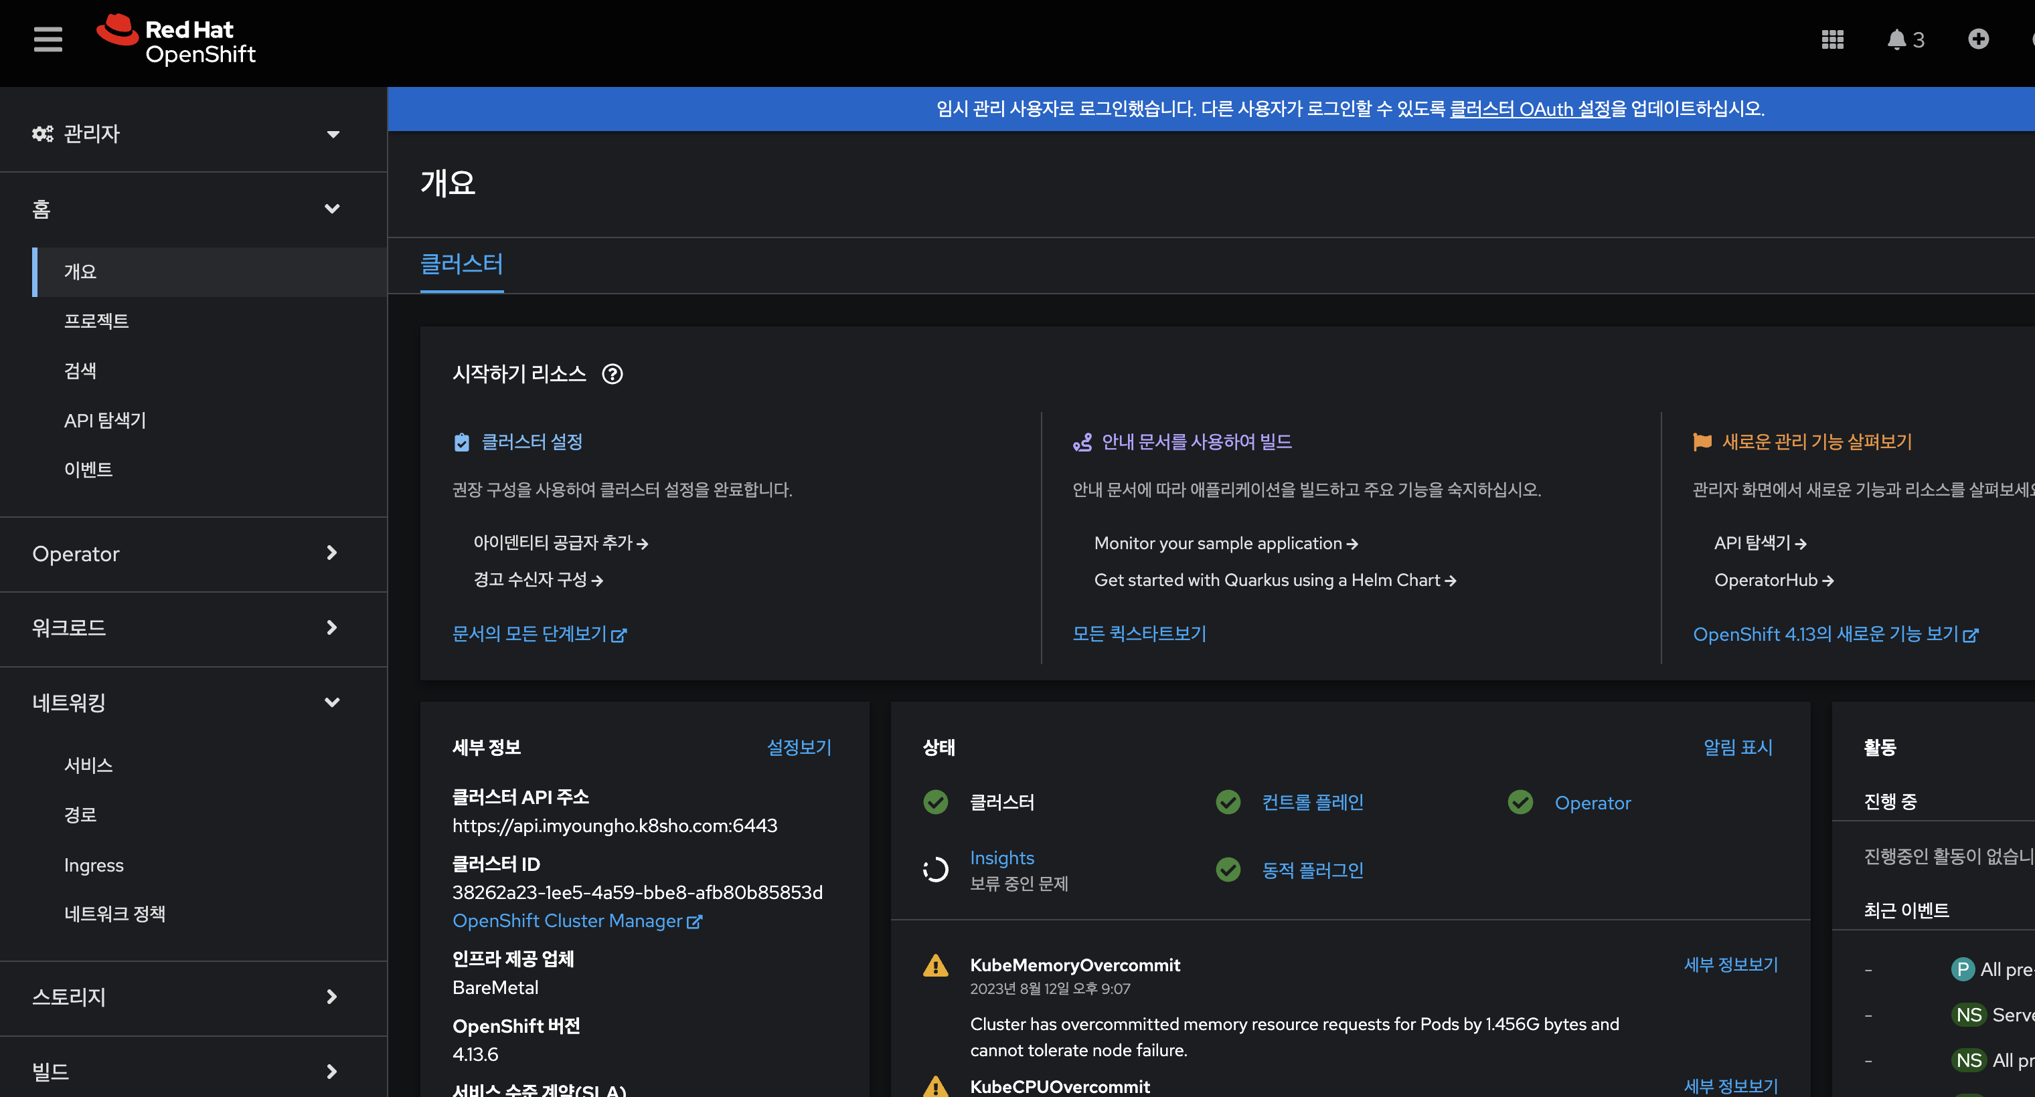The height and width of the screenshot is (1097, 2035).
Task: Click the 클러스터 OAuth 설정 banner link
Action: (1530, 109)
